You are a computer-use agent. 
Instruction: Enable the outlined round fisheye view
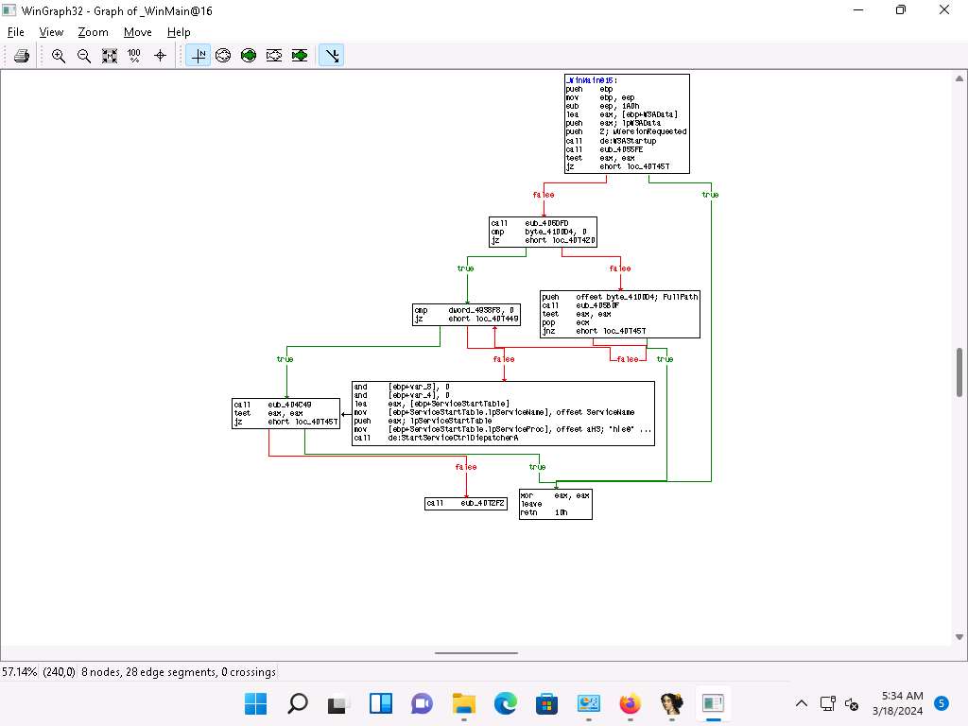(x=223, y=56)
